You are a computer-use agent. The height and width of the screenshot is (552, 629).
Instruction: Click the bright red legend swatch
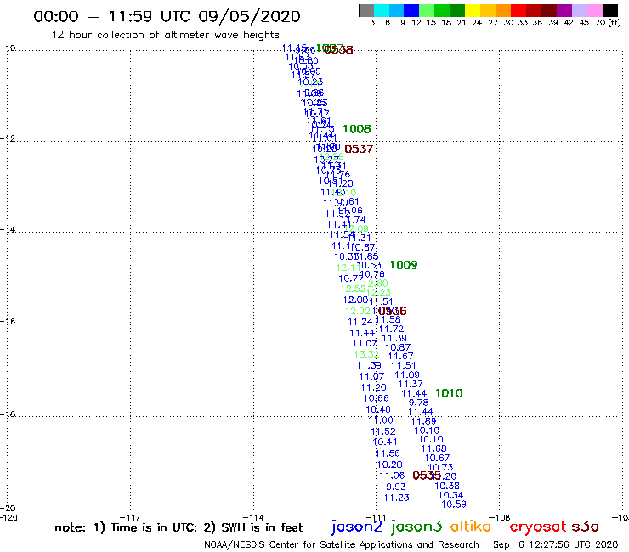(518, 10)
